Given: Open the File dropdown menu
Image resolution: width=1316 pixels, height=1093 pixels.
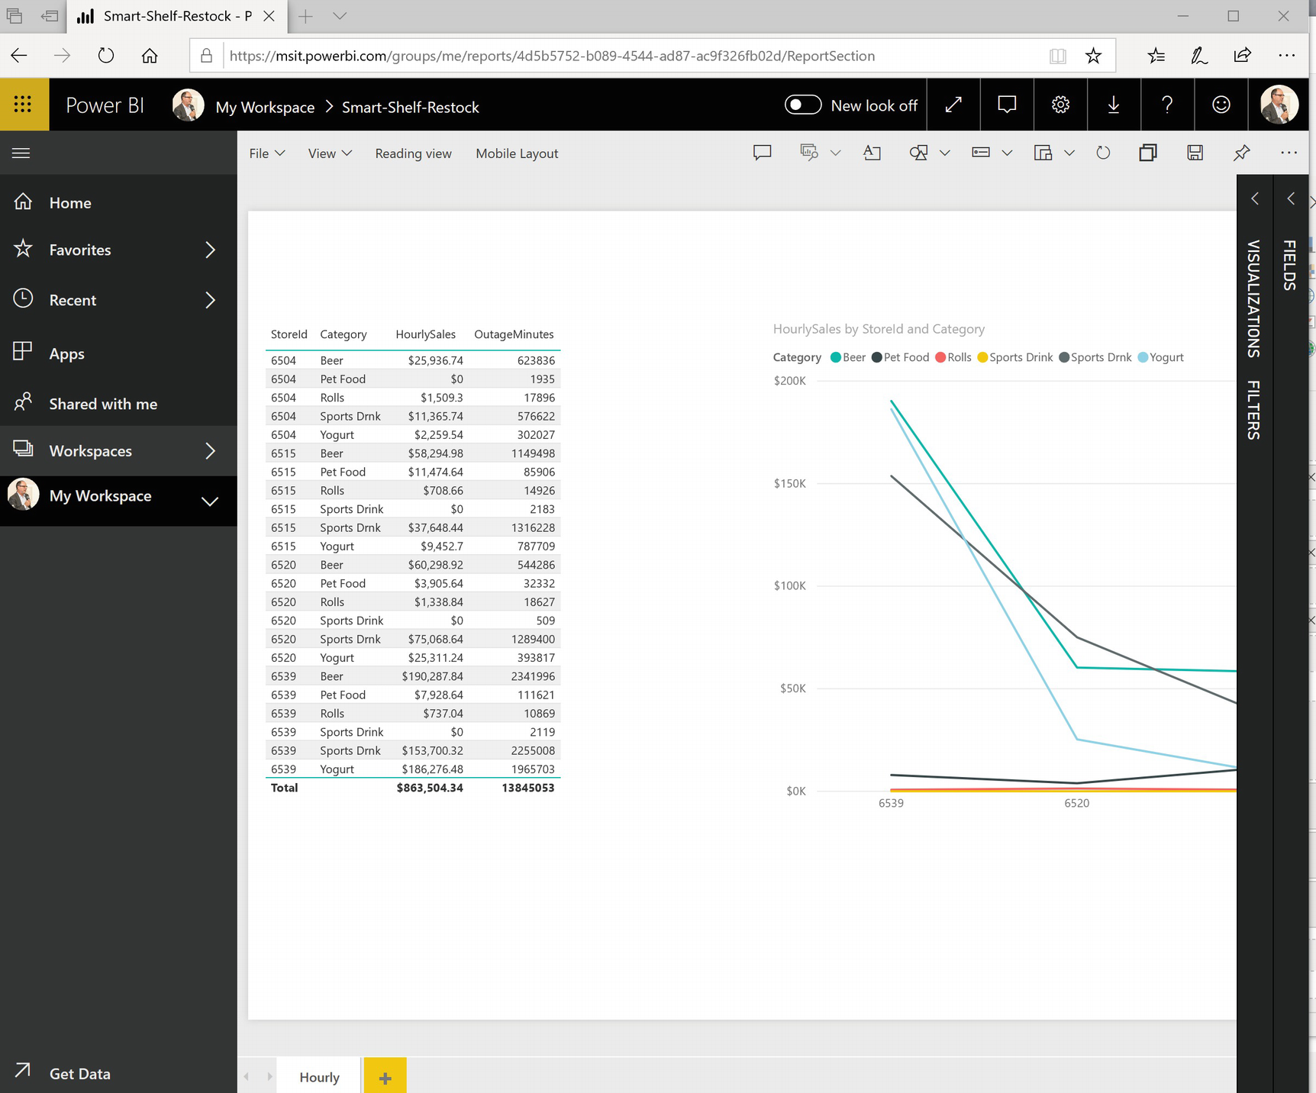Looking at the screenshot, I should pos(266,153).
